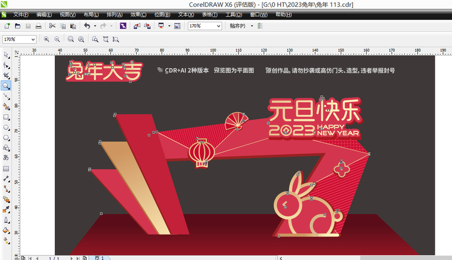Viewport: 452px width, 260px height.
Task: Cut selection with the scissors icon
Action: [52, 26]
